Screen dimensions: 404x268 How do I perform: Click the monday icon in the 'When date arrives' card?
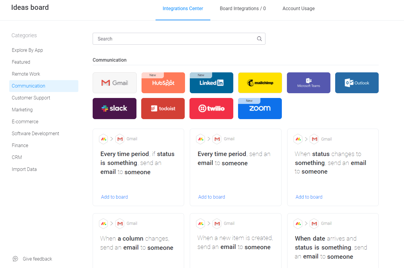(x=298, y=223)
